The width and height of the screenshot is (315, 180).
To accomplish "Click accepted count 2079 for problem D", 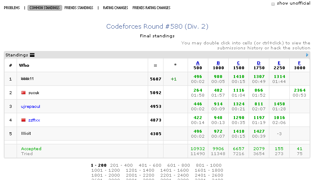I will click(x=259, y=149).
